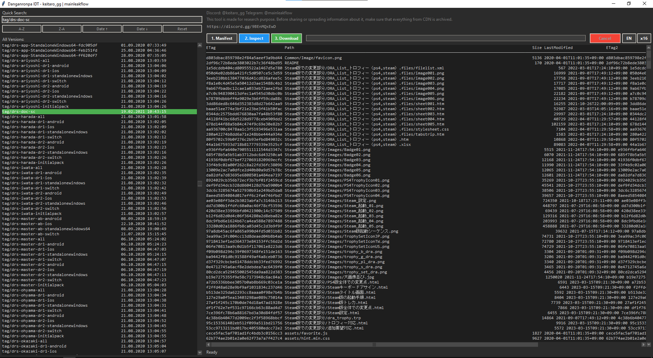Viewport: 653px width, 358px height.
Task: Click the 1. Manifest button
Action: (222, 38)
